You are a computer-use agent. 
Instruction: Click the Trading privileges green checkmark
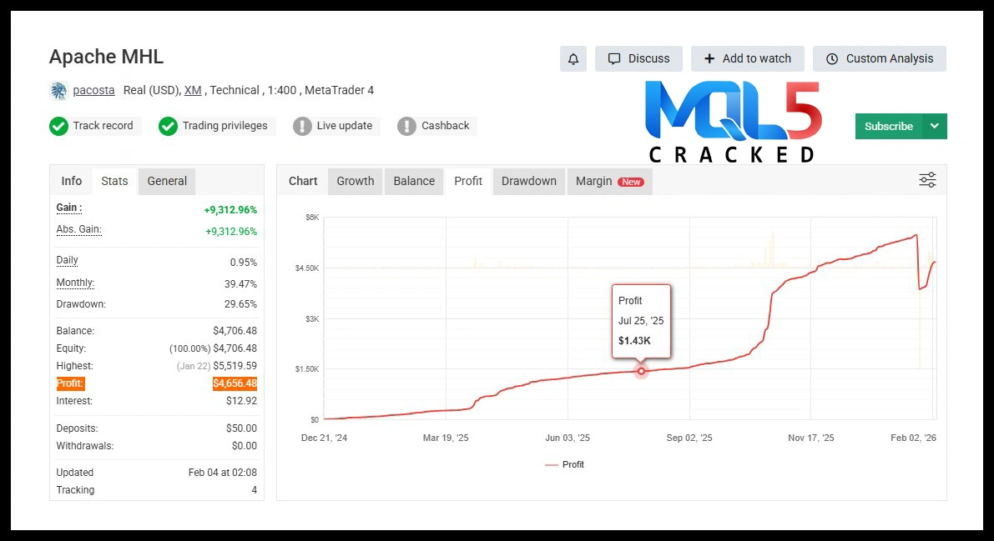[x=168, y=126]
